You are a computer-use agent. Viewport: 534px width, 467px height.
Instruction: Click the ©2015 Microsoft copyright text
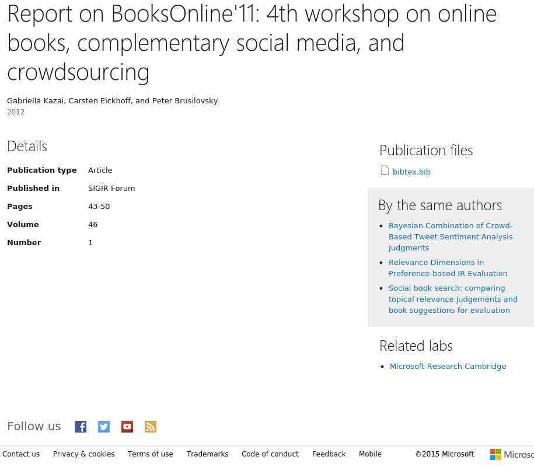[x=445, y=454]
